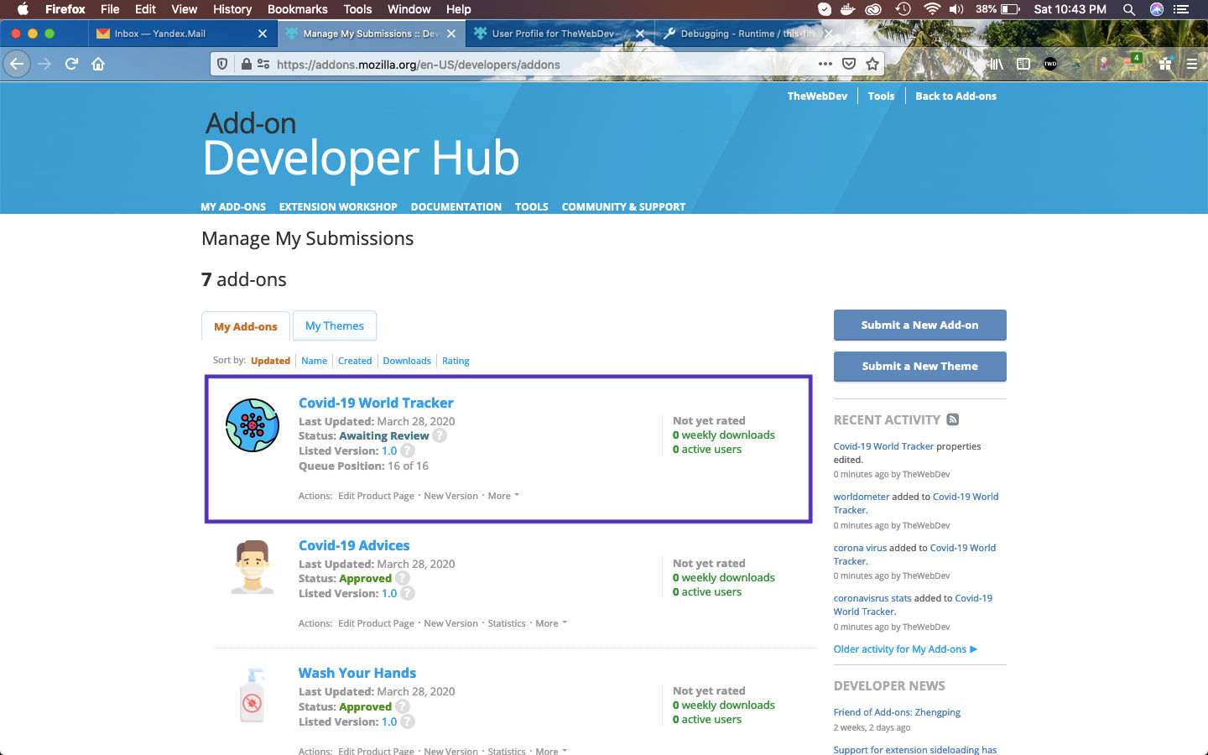The image size is (1208, 755).
Task: Open the Firefox hamburger menu
Action: [x=1192, y=64]
